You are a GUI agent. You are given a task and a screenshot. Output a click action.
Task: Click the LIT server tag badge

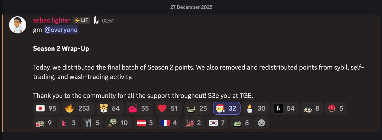click(x=81, y=21)
